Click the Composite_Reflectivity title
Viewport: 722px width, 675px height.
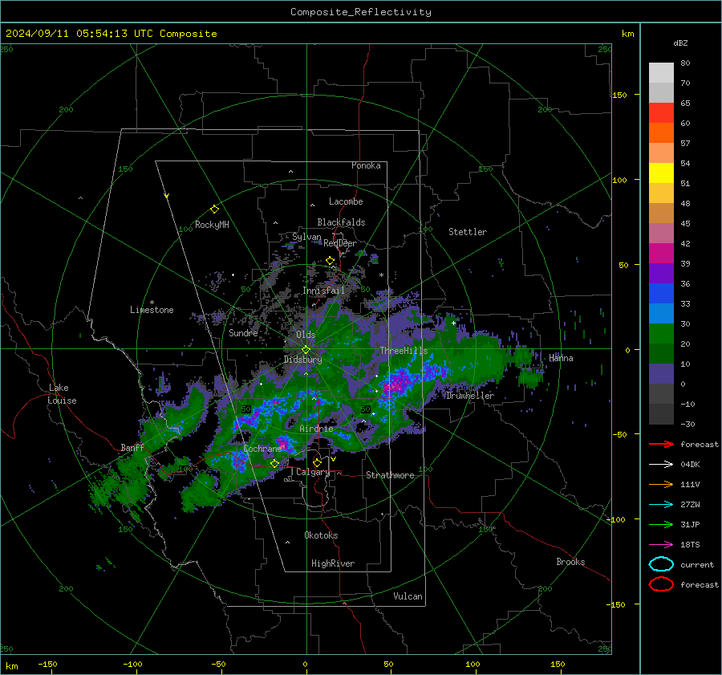point(360,12)
